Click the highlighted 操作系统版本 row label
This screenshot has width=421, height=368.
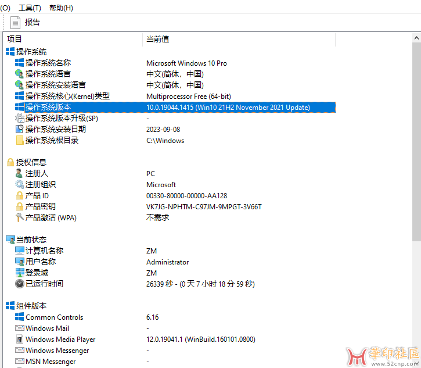click(48, 107)
